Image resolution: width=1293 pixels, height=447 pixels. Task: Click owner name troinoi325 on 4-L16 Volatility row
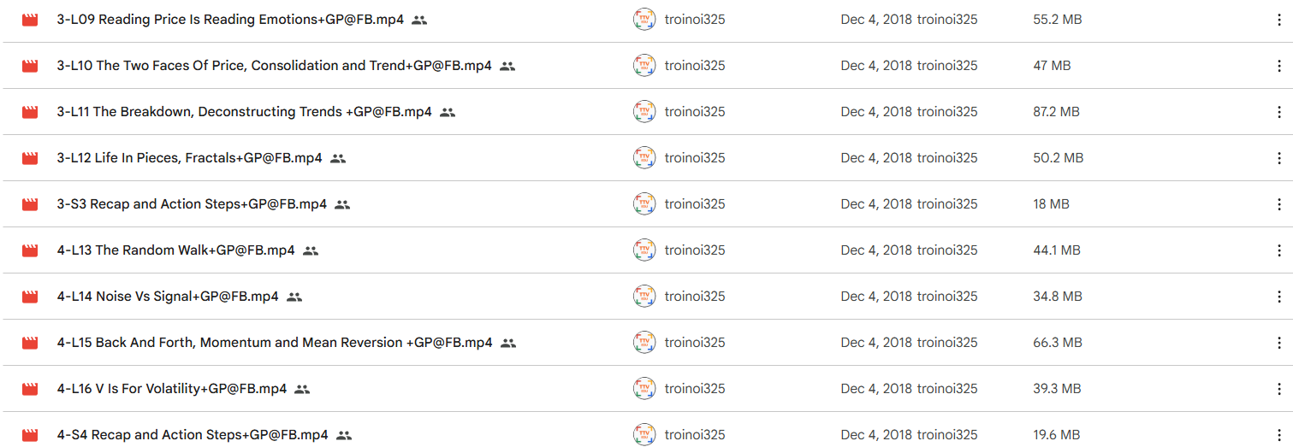tap(695, 389)
